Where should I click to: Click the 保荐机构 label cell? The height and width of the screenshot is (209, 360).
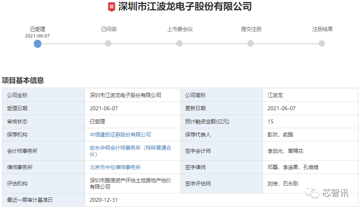pyautogui.click(x=44, y=135)
